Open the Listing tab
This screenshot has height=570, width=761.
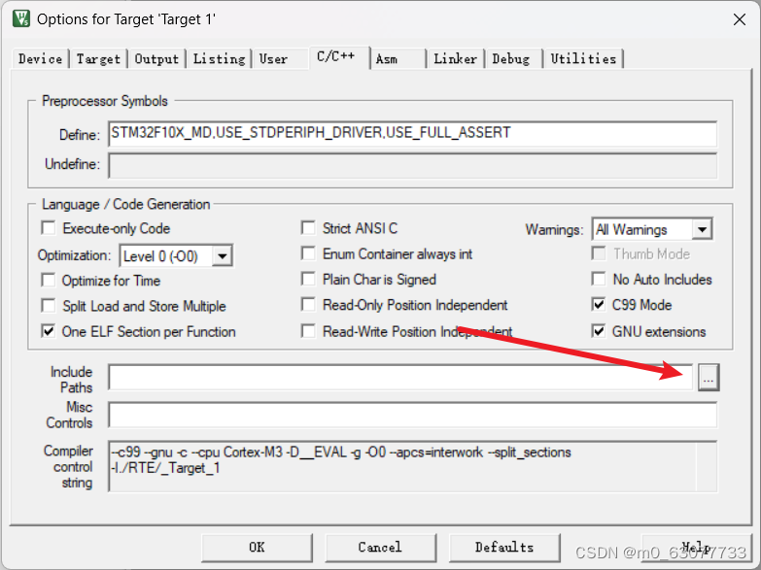tap(220, 59)
